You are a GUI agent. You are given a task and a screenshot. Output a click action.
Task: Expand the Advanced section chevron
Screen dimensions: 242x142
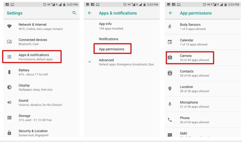click(x=90, y=62)
